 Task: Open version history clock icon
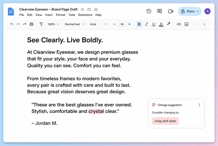click(149, 11)
